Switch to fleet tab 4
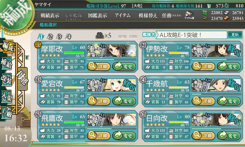Viewport: 245px width, 147px height. pos(69,37)
